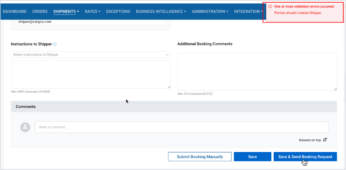Click the Comments section header
The width and height of the screenshot is (346, 170).
coord(174,107)
